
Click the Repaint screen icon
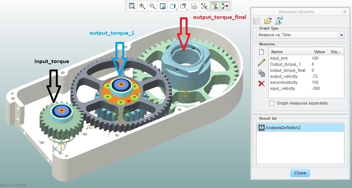(163, 6)
